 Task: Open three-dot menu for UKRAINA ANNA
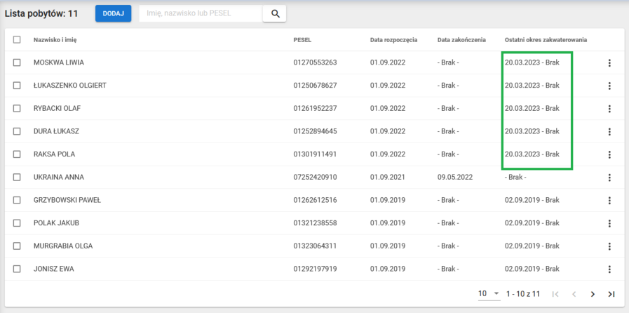click(x=609, y=178)
